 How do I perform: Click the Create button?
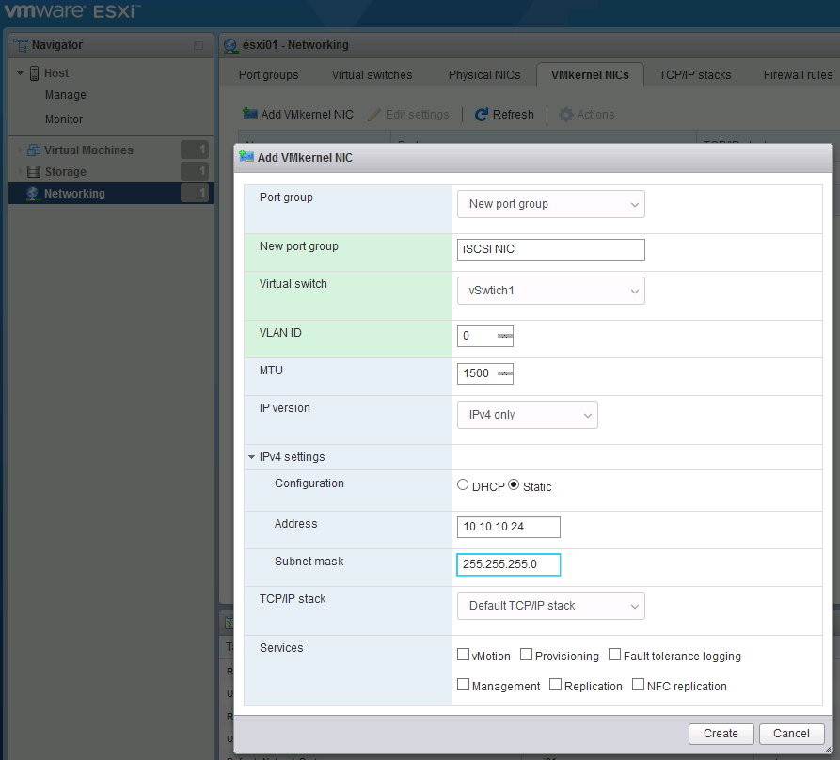point(721,734)
